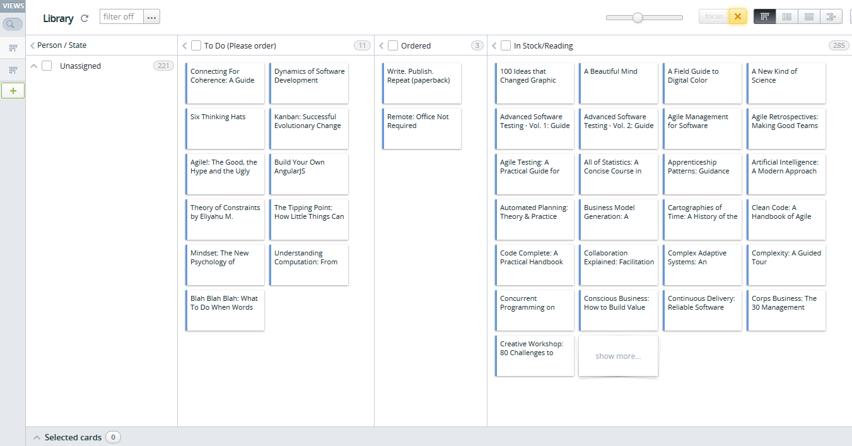Image resolution: width=852 pixels, height=446 pixels.
Task: Open the second board view icon in sidebar
Action: 13,70
